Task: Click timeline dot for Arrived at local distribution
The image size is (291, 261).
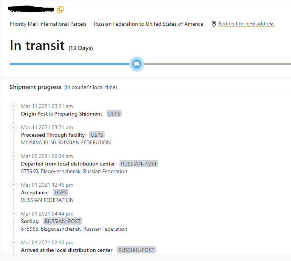Action: click(14, 242)
